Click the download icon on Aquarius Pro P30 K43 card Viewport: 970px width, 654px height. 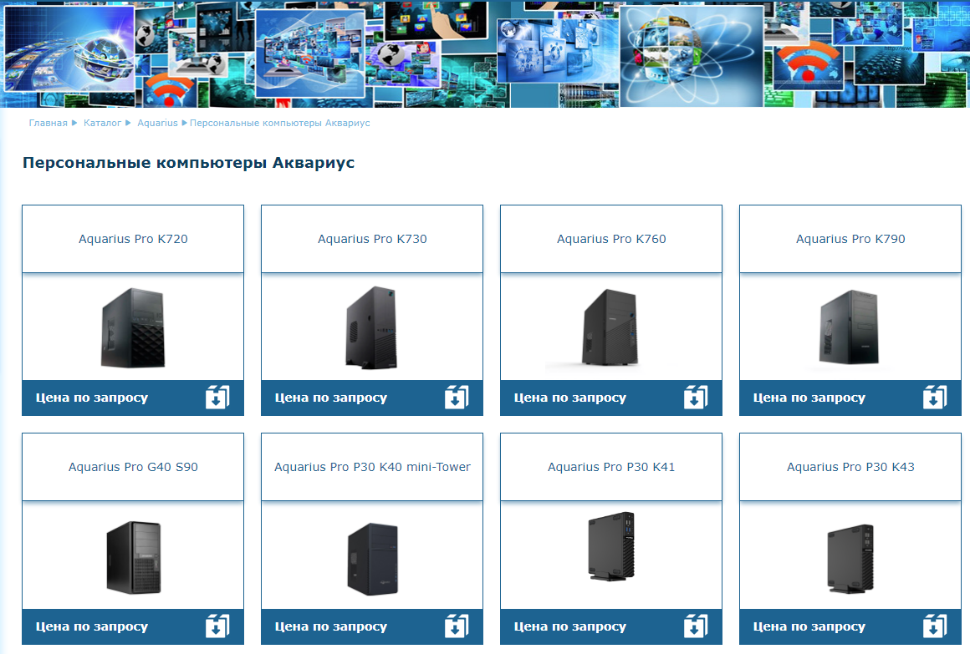tap(935, 626)
